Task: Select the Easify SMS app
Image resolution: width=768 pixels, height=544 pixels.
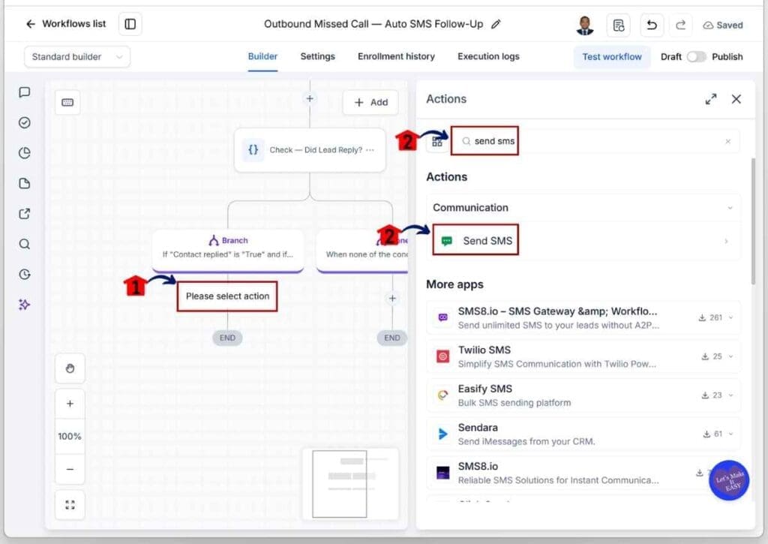Action: click(583, 395)
